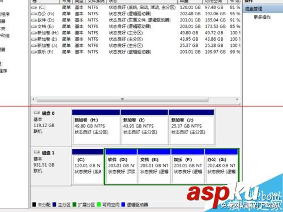
Task: Click the blue 逻辑驱动器 legend swatch
Action: point(123,205)
